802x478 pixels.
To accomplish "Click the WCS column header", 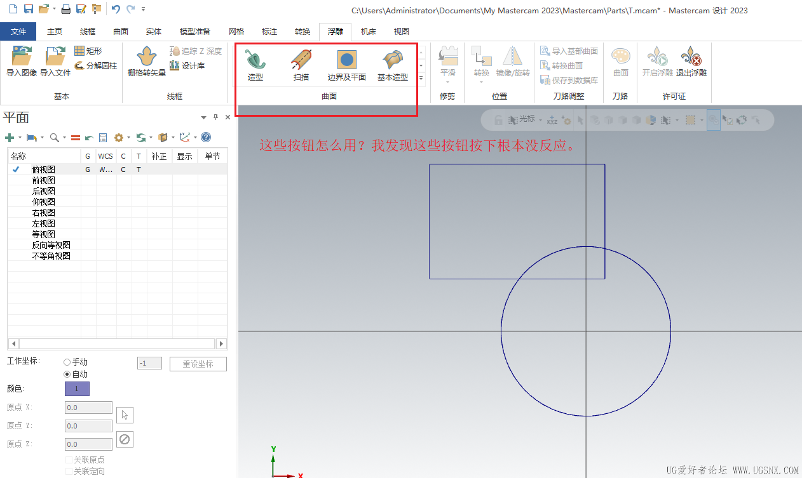I will [x=105, y=157].
